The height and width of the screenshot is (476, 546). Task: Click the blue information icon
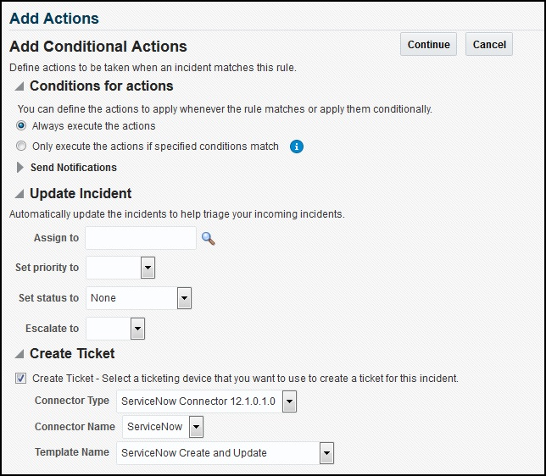pyautogui.click(x=296, y=147)
